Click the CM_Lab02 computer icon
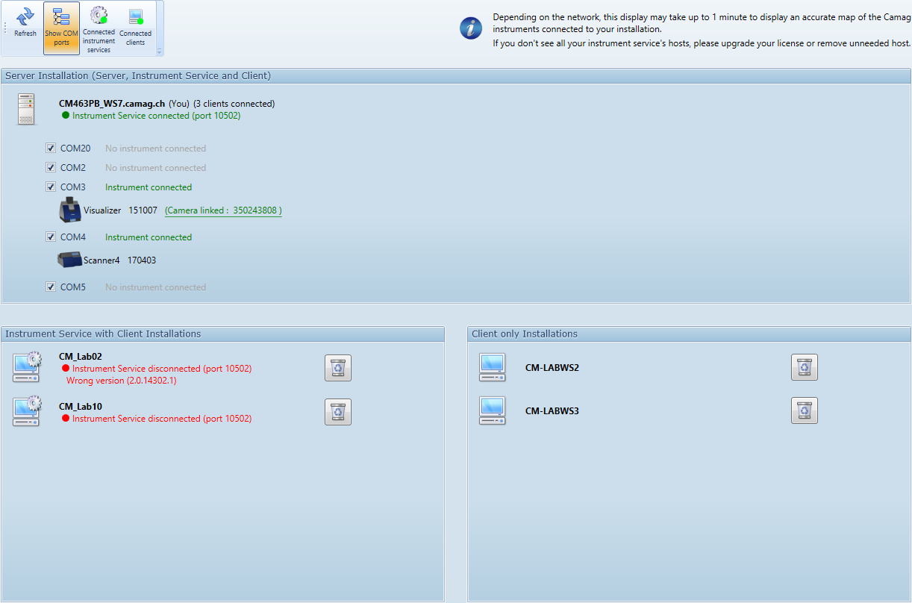 27,367
